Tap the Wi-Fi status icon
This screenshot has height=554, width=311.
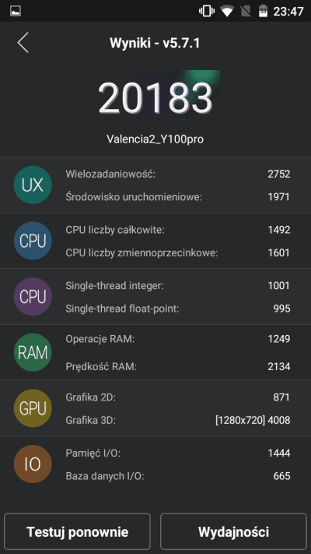tap(227, 11)
